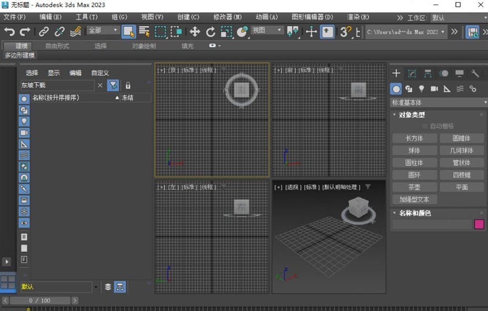Image resolution: width=488 pixels, height=311 pixels.
Task: Select the Unlink Selection tool
Action: (60, 32)
